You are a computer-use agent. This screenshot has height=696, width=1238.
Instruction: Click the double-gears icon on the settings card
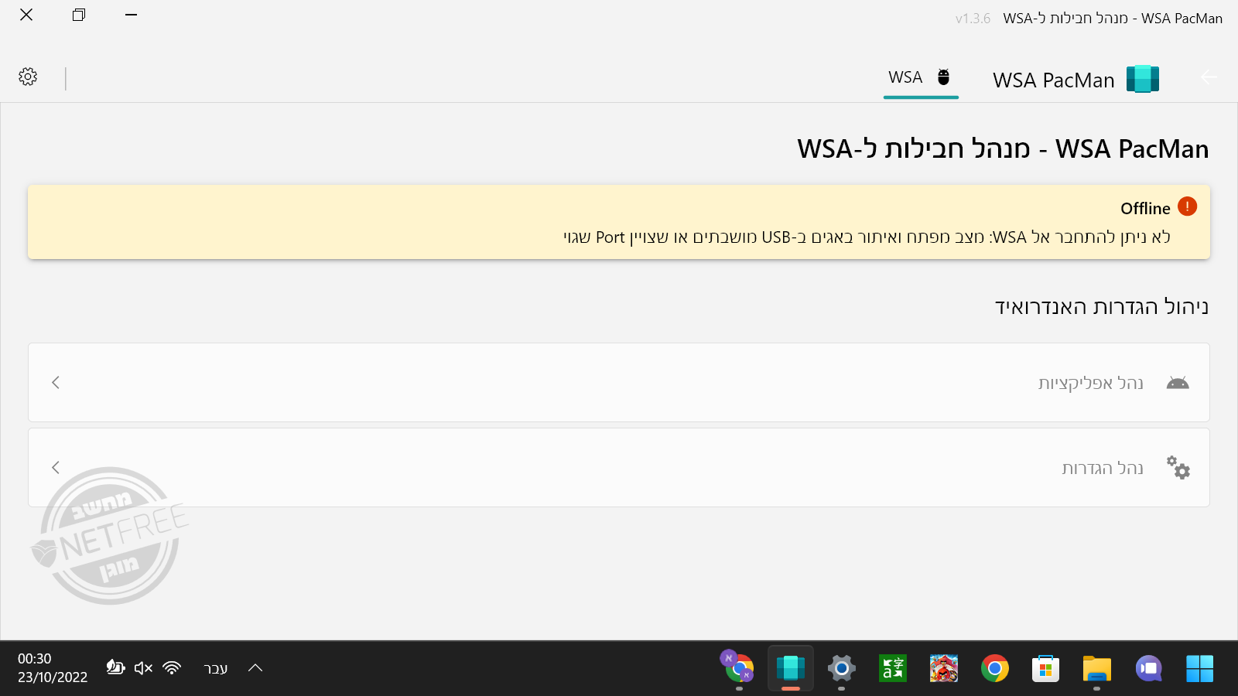pos(1178,468)
